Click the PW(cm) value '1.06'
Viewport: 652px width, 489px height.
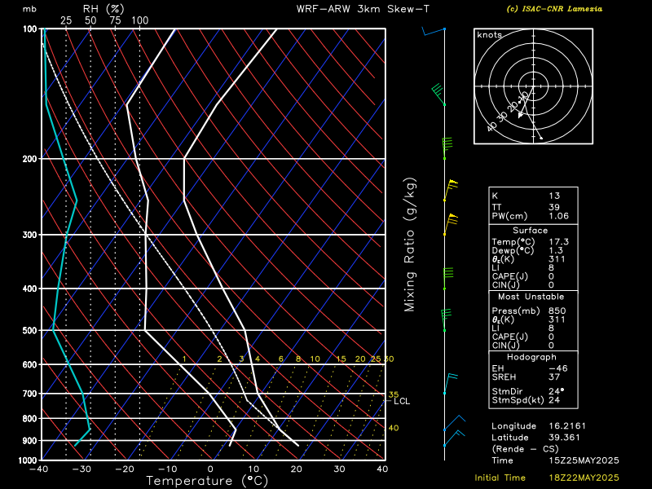click(558, 216)
